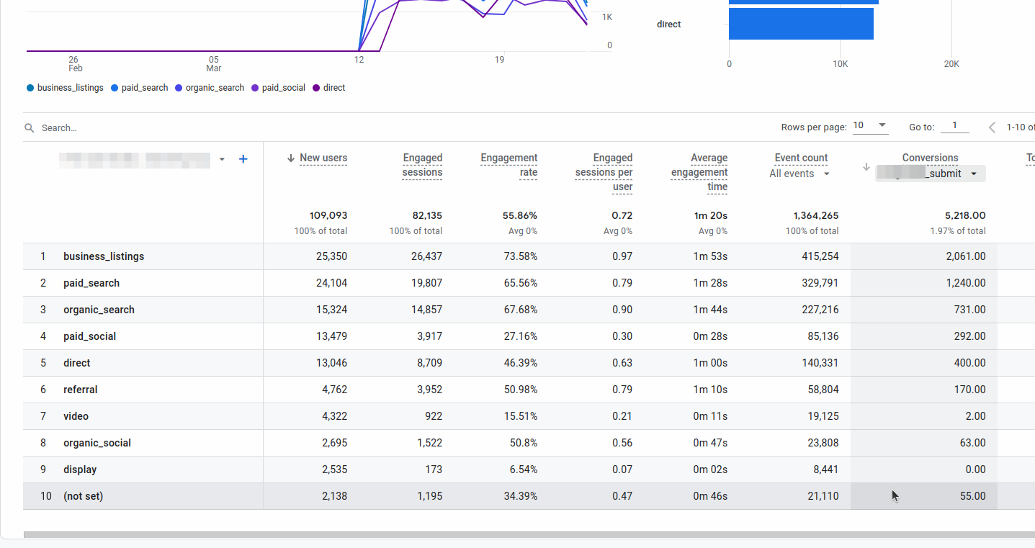
Task: Click the sort arrow beside the Conversions column
Action: pyautogui.click(x=866, y=167)
